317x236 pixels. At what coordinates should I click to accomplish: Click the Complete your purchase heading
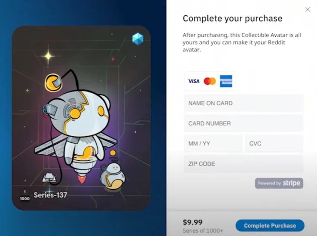click(x=233, y=19)
